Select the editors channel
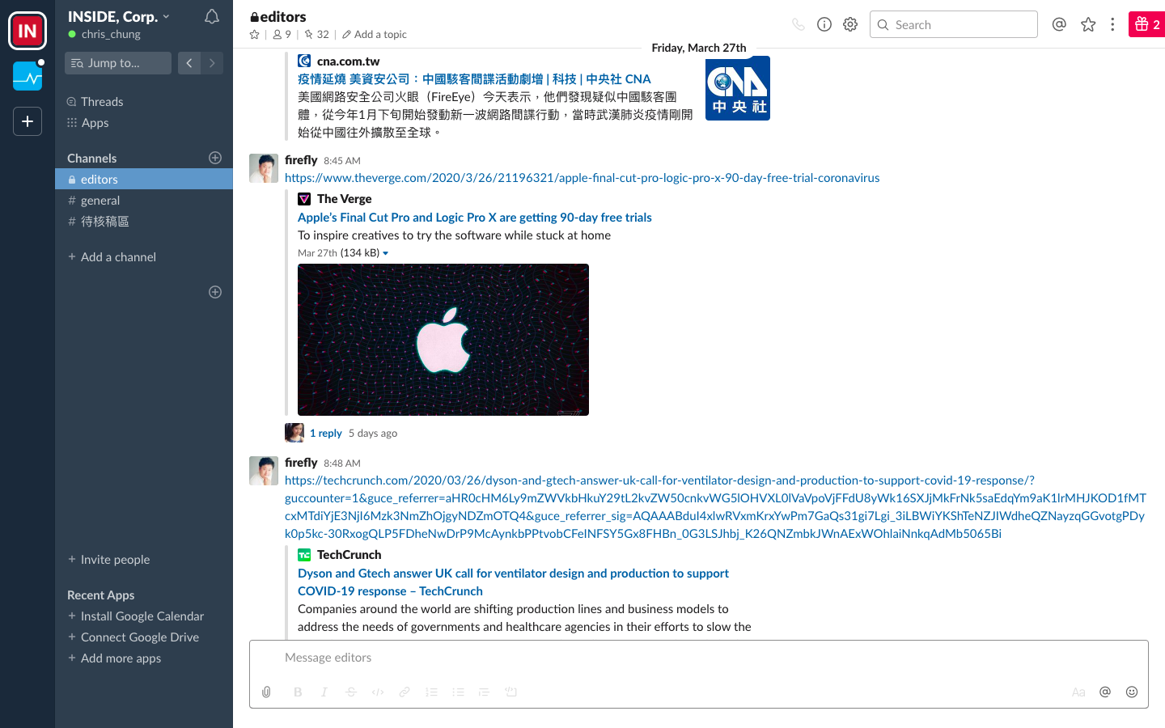This screenshot has height=728, width=1165. pos(144,179)
